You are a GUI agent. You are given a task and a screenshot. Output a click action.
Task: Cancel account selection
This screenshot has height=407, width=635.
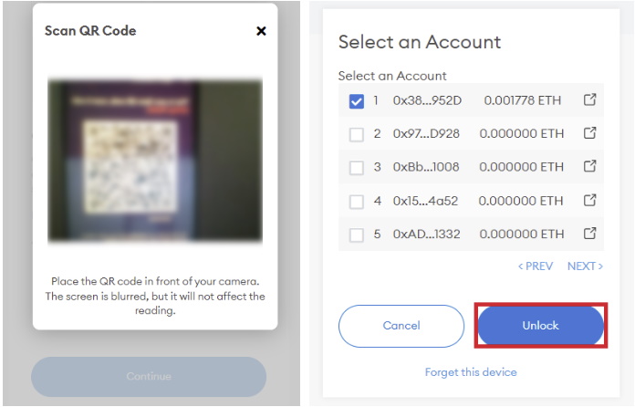[x=401, y=326]
